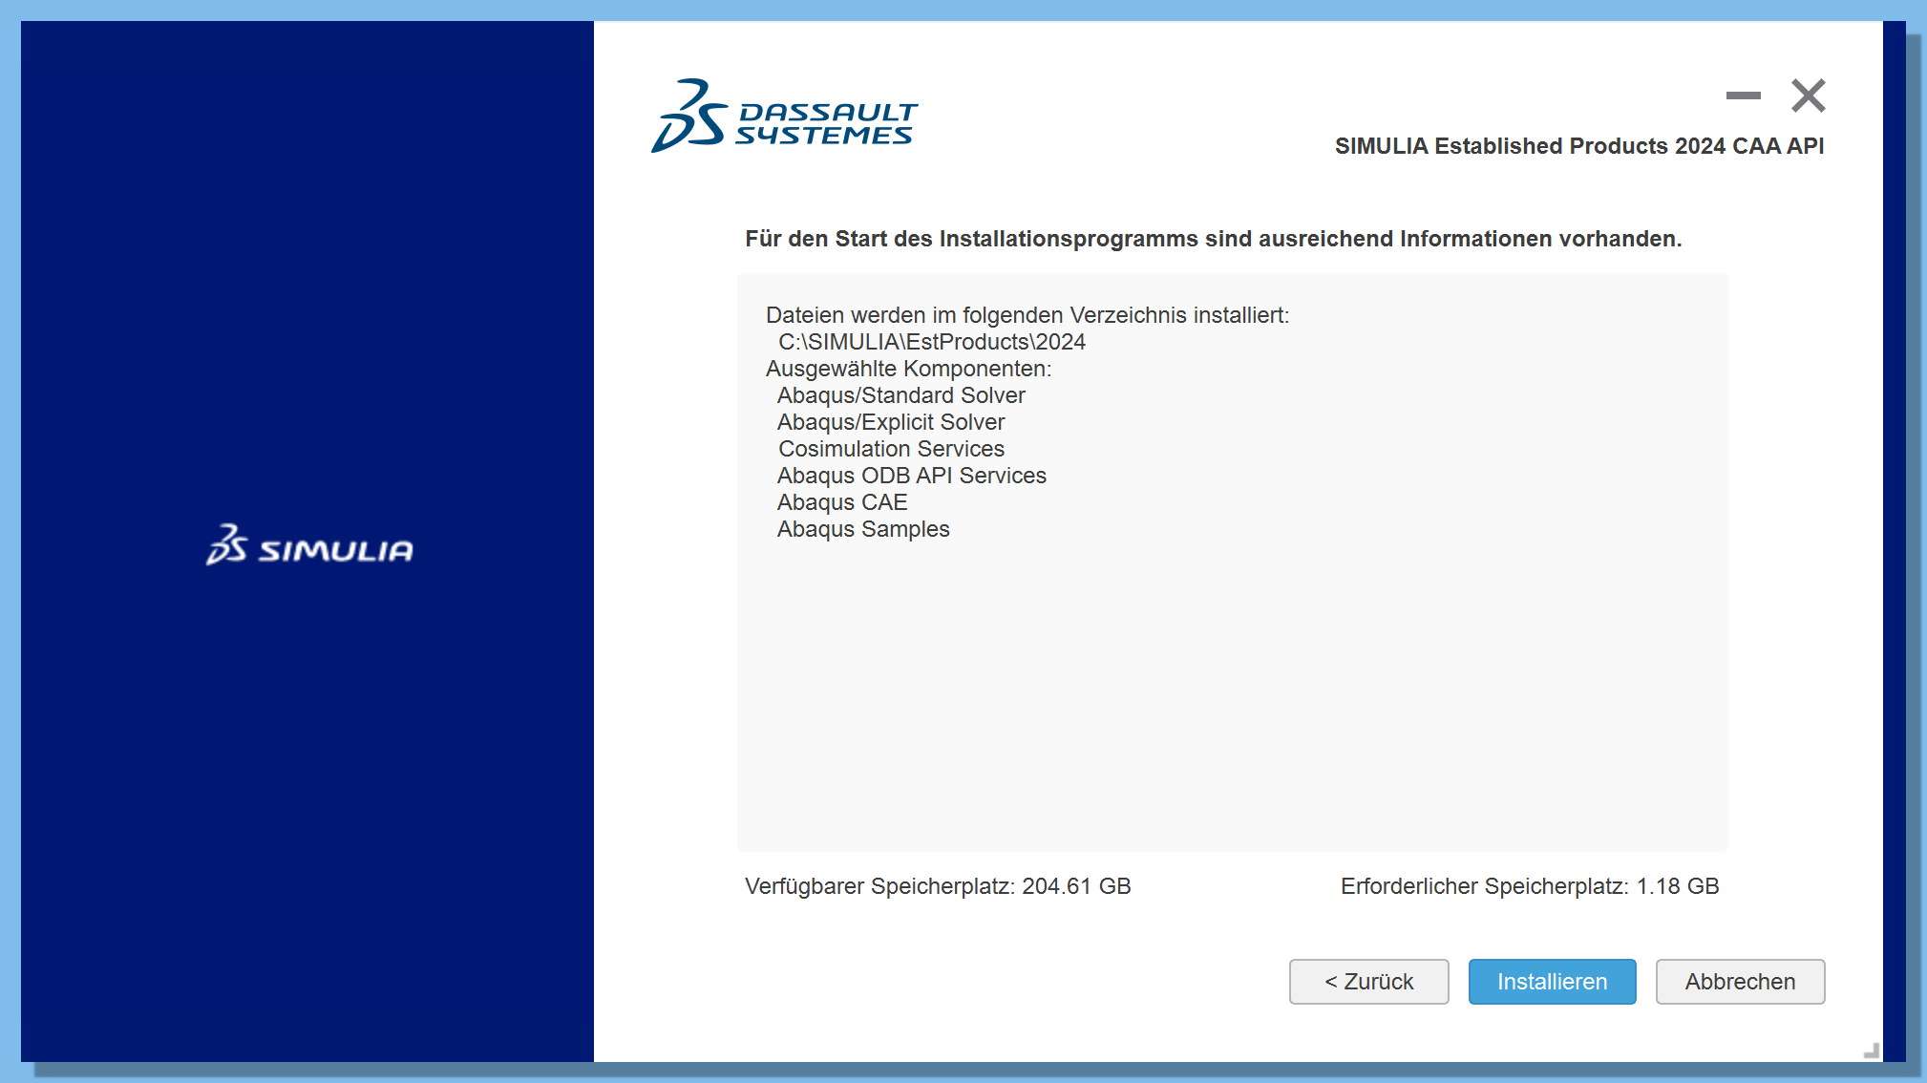Click the Ausgewählte Komponenten heading

[908, 369]
